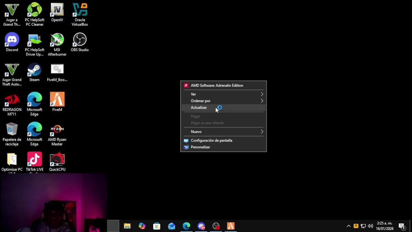Select the QuickCPU desktop icon
This screenshot has height=232, width=412.
[x=57, y=162]
